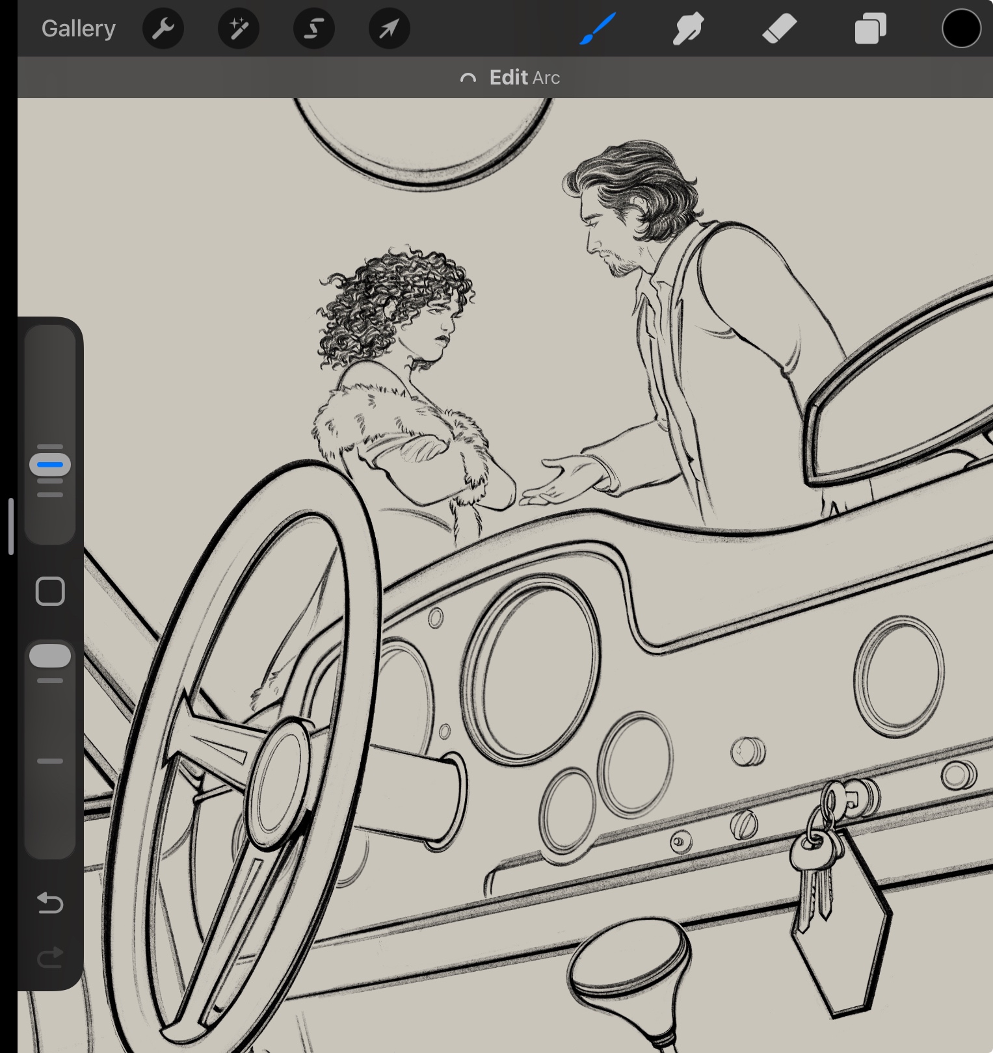Open the Layers panel
This screenshot has height=1053, width=993.
[x=870, y=29]
